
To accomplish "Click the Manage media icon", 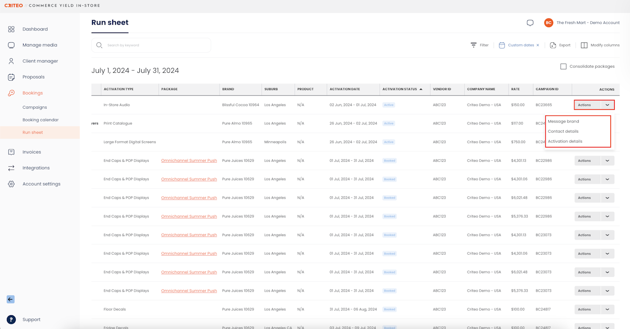I will point(11,45).
